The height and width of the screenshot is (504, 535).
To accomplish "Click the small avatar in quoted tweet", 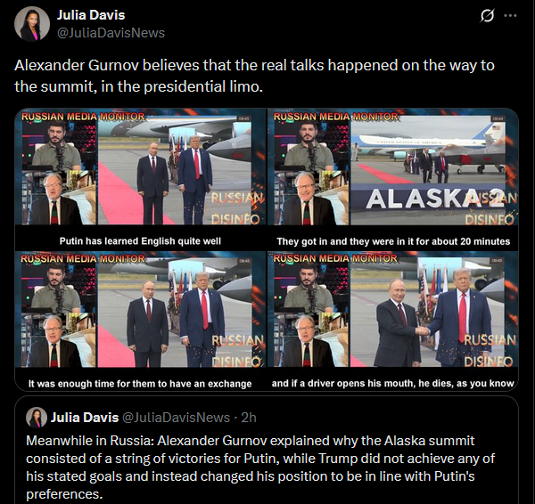I will [x=37, y=417].
